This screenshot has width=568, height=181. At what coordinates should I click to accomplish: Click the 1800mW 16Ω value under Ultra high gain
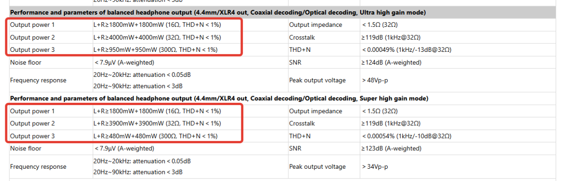pos(157,25)
